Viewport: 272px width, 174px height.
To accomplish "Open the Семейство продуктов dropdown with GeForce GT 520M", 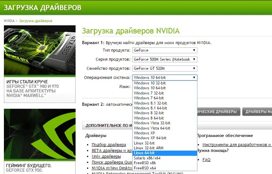I will coord(165,68).
